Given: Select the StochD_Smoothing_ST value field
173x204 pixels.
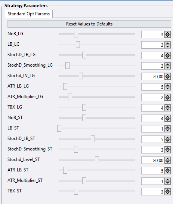Looking at the screenshot, I should (153, 150).
